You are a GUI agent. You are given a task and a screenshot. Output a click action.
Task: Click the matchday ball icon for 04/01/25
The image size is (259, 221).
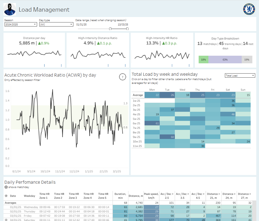click(x=6, y=220)
